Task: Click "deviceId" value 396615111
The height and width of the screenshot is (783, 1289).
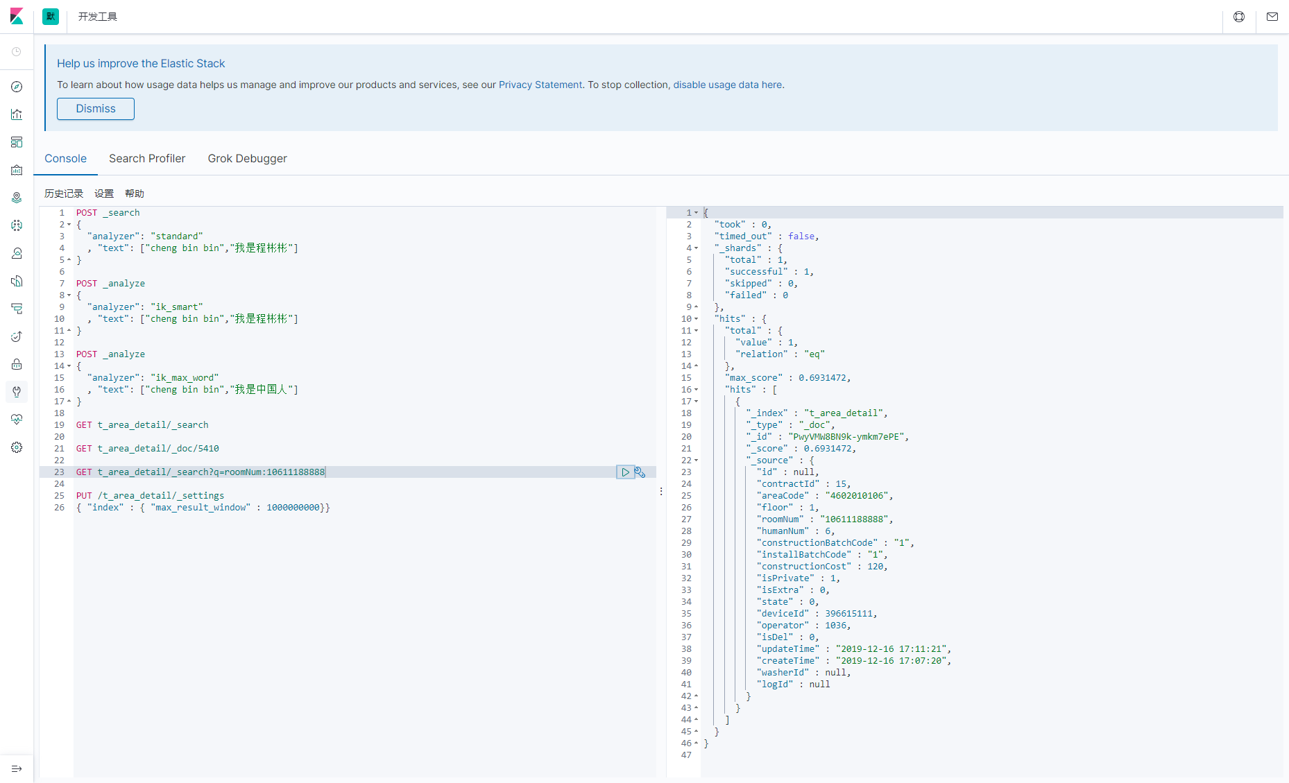Action: click(x=848, y=614)
